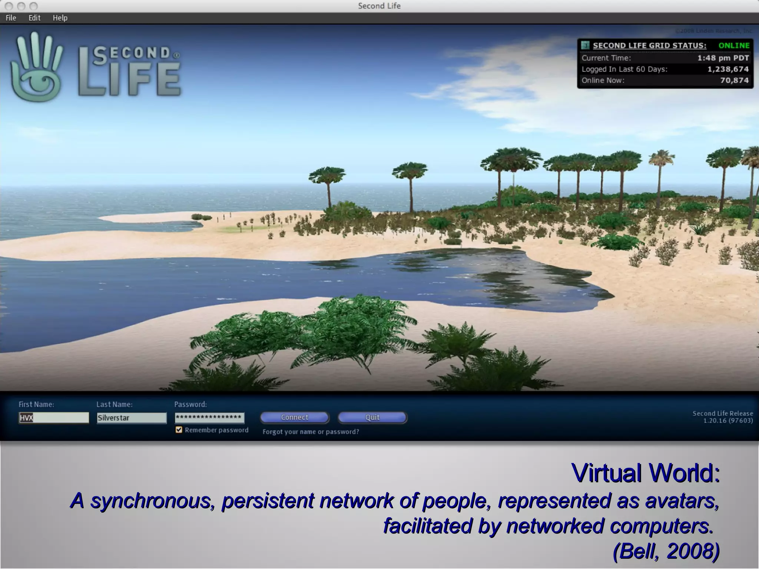Click the red window close button

[9, 6]
